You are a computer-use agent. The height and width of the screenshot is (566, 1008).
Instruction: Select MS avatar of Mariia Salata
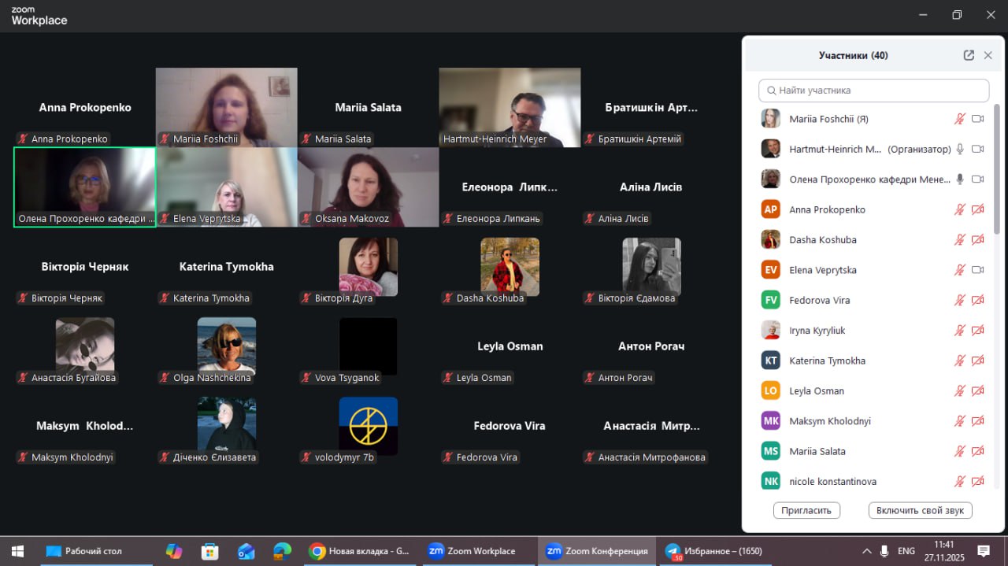pyautogui.click(x=771, y=451)
